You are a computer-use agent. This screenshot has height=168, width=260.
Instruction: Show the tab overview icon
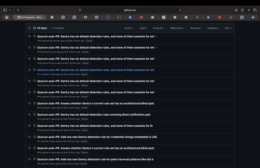click(x=255, y=10)
